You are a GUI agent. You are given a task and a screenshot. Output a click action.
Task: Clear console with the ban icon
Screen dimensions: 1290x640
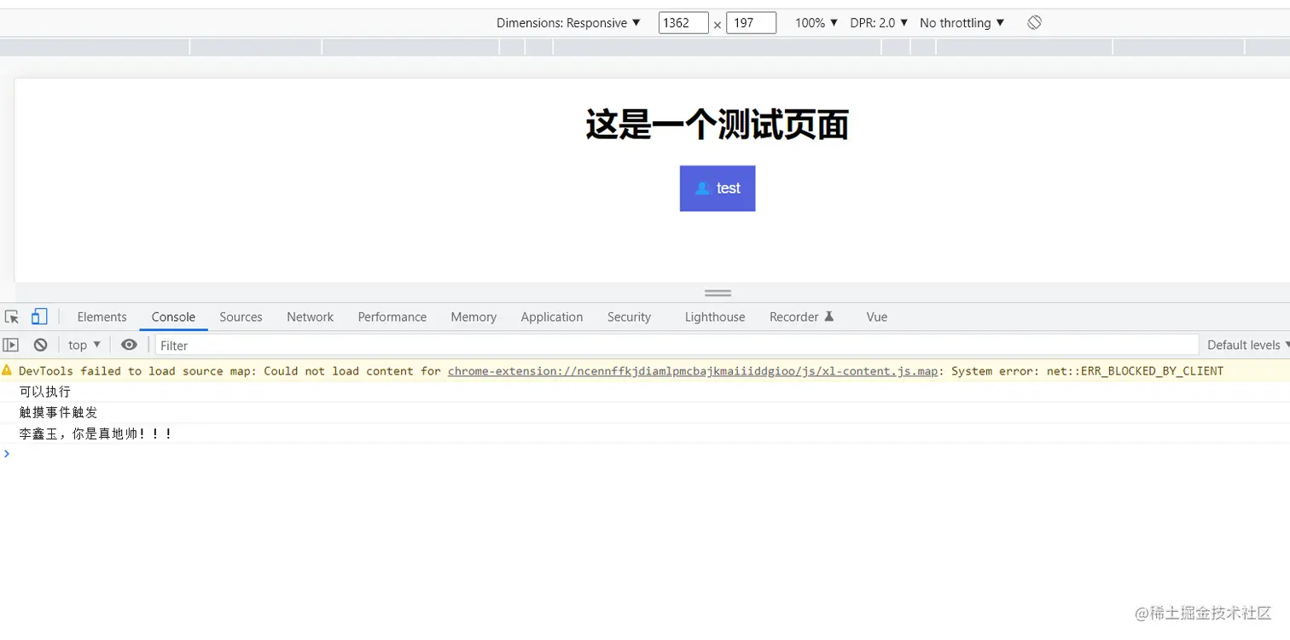click(40, 345)
